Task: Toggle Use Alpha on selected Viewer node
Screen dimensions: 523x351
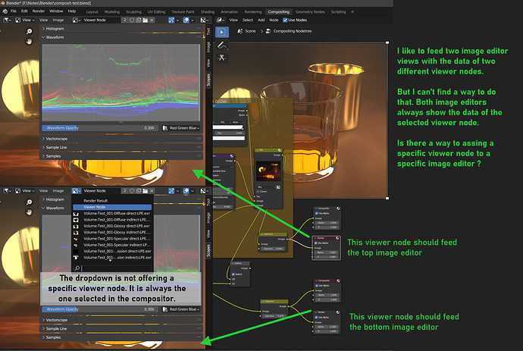Action: (x=316, y=243)
